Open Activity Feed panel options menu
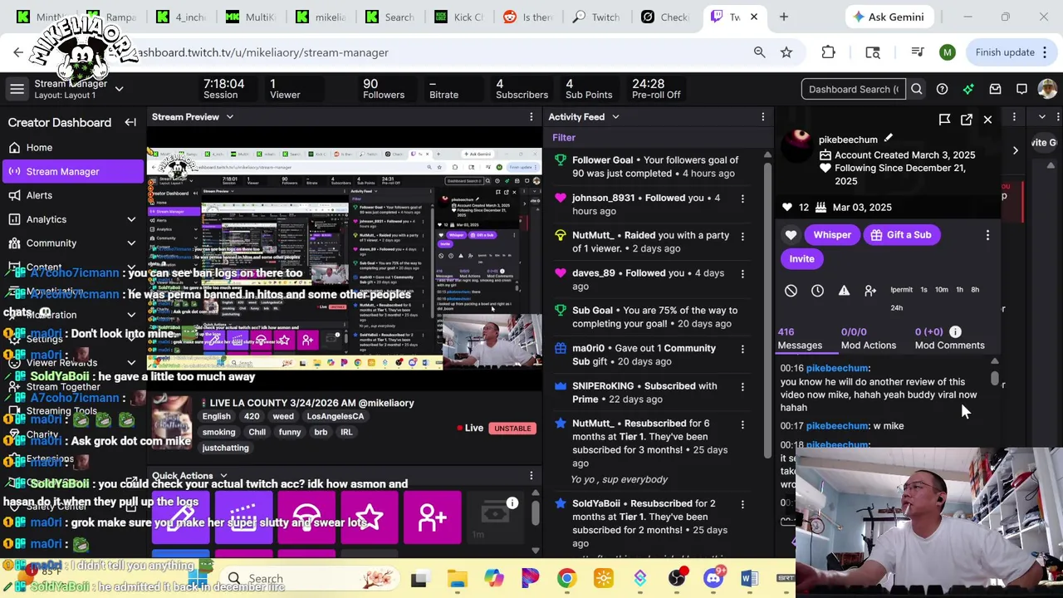1063x598 pixels. pos(763,117)
